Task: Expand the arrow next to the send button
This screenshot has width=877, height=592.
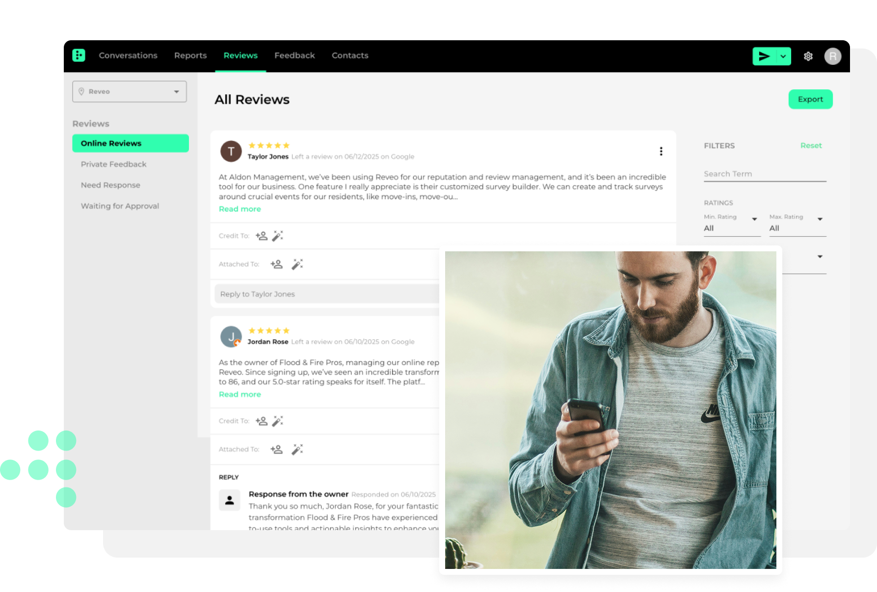Action: coord(783,56)
